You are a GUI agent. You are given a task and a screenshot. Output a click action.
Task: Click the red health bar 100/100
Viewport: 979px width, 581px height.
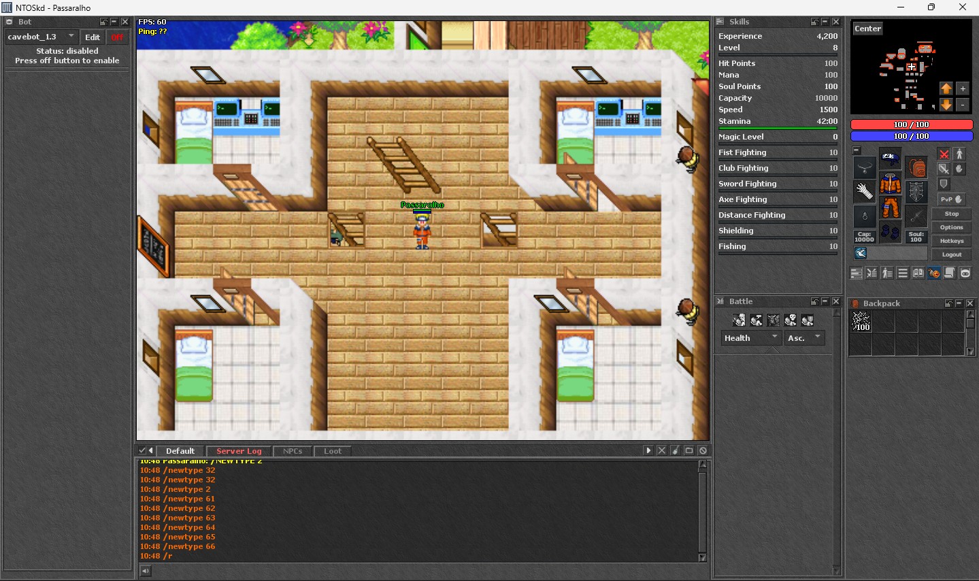click(911, 124)
